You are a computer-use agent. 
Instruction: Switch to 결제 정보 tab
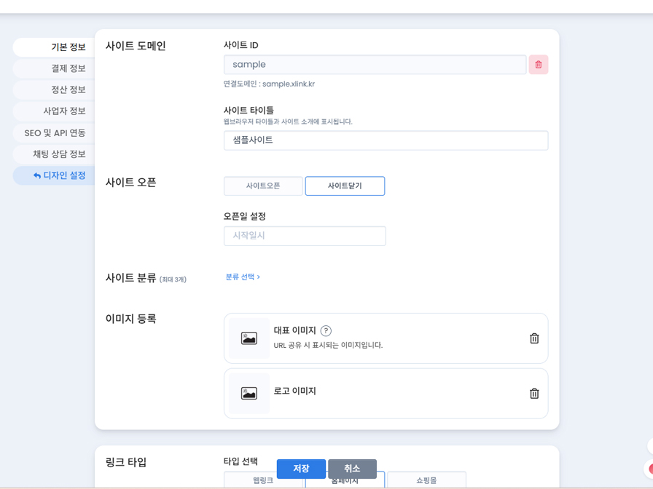tap(55, 68)
